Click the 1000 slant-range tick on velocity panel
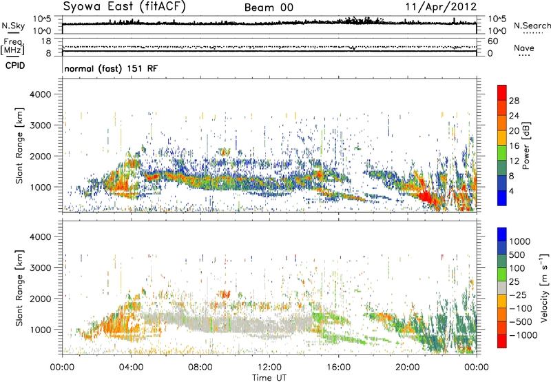Viewport: 551px width, 382px height. 41,330
